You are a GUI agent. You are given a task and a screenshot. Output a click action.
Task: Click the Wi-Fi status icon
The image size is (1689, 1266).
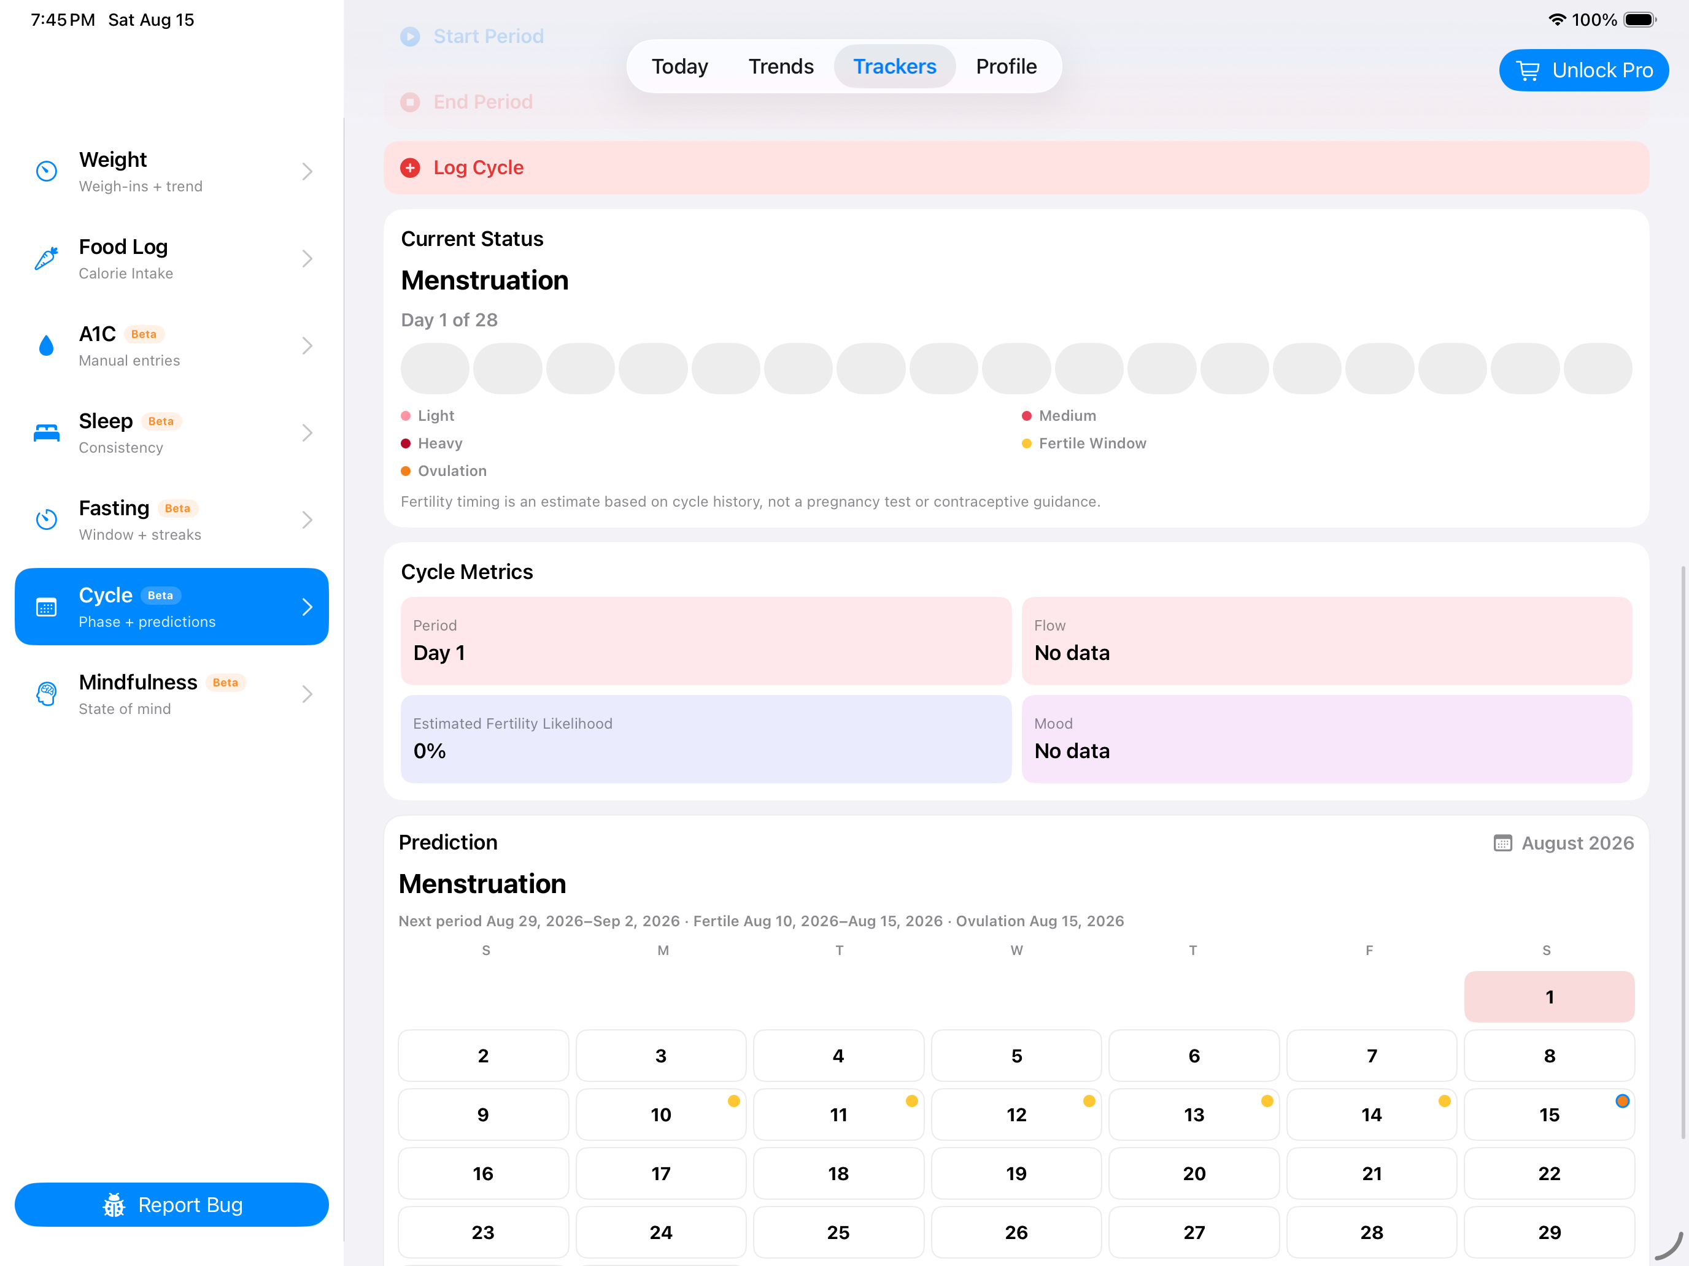pyautogui.click(x=1557, y=20)
